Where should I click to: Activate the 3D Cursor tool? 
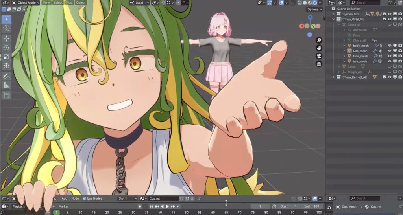[x=6, y=28]
